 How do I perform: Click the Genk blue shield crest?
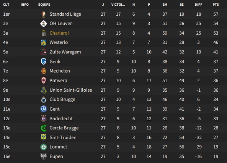(44, 61)
